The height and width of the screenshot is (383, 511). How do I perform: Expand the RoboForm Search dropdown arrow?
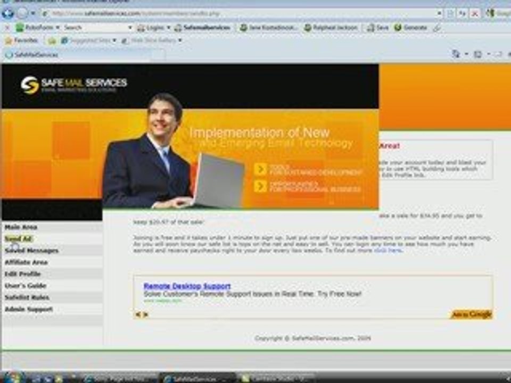tap(130, 28)
